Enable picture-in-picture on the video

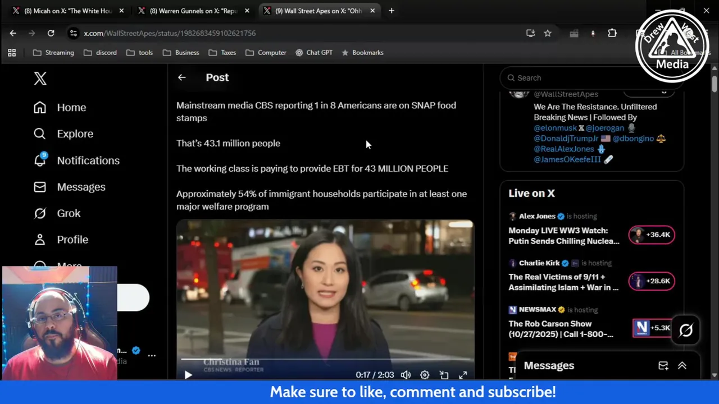[444, 375]
